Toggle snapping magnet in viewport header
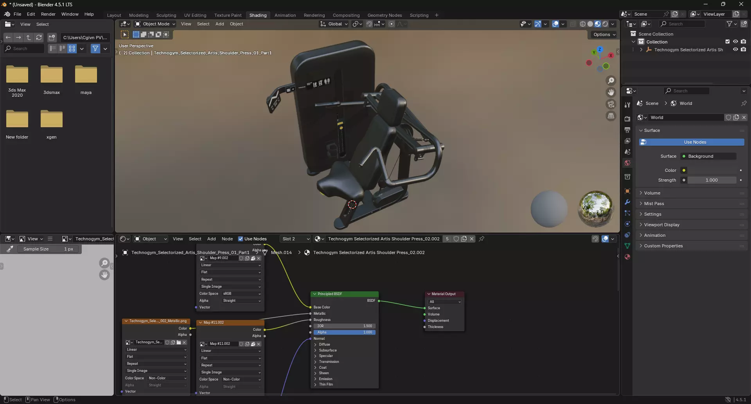The image size is (751, 404). (369, 24)
